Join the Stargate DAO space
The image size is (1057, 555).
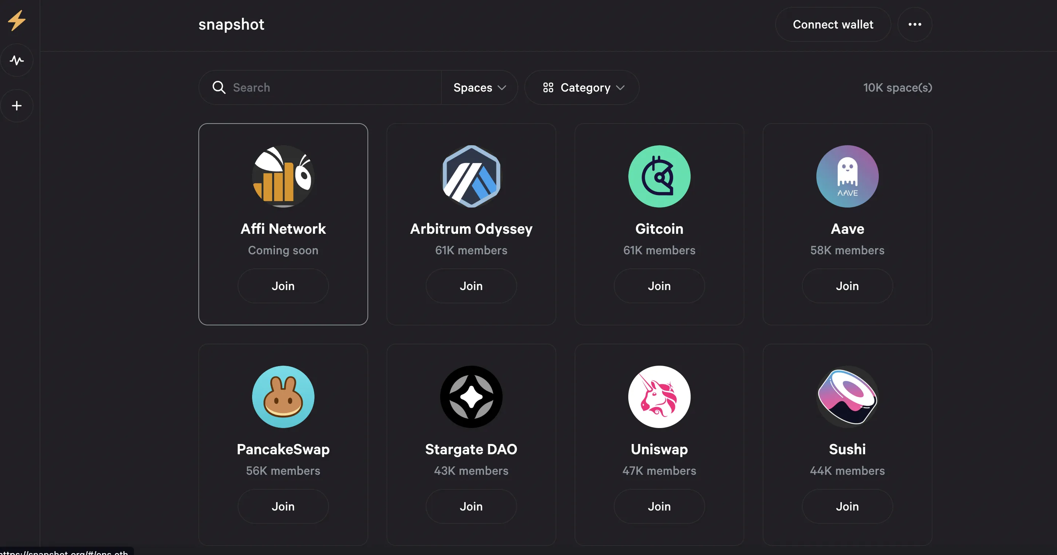click(471, 506)
